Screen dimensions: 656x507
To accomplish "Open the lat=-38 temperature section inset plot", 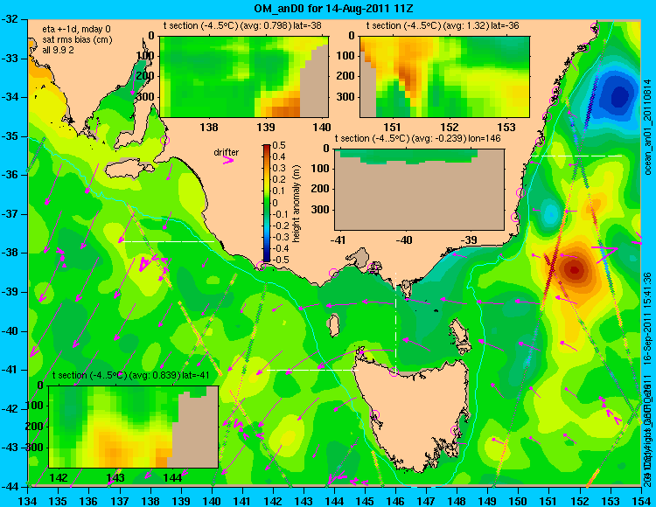I will [244, 76].
